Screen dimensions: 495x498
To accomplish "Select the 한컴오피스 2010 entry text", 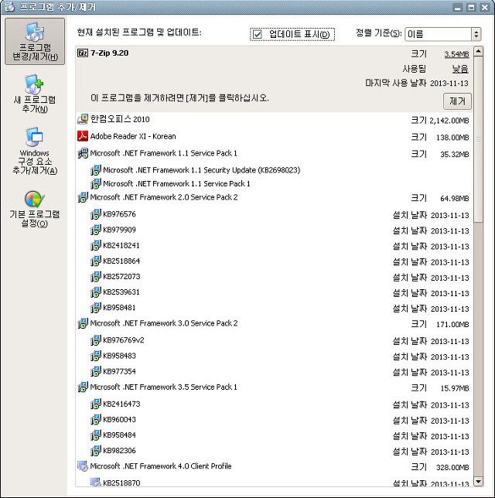I will (x=120, y=119).
